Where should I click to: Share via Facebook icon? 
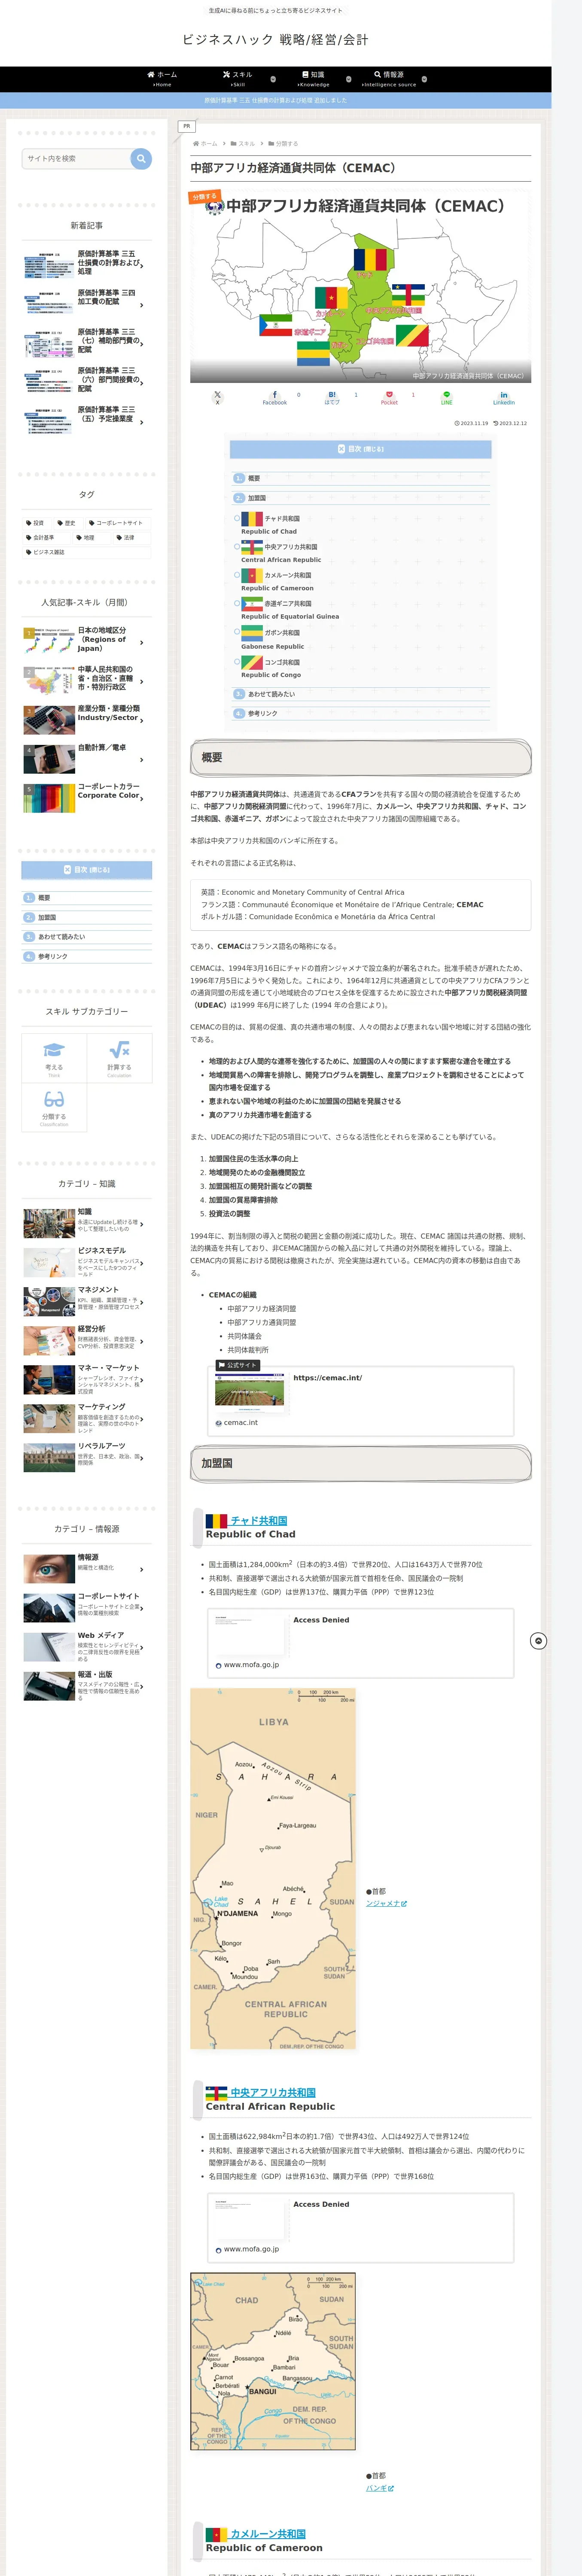click(x=275, y=397)
